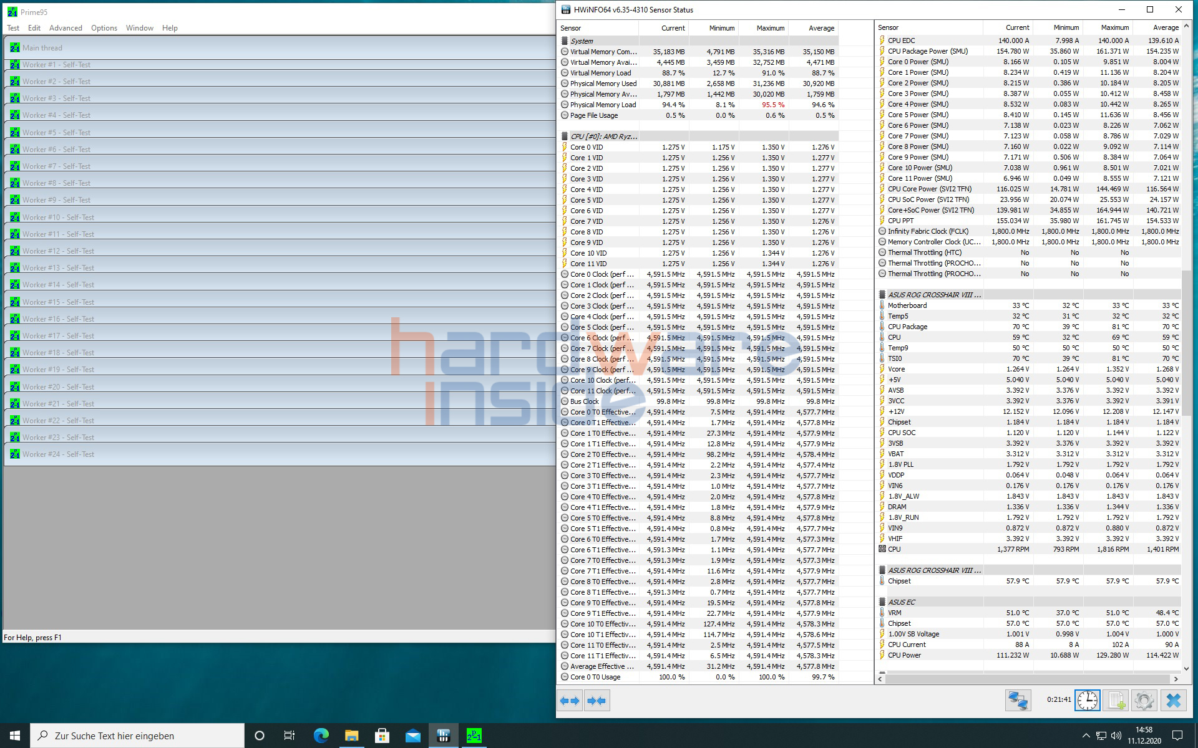This screenshot has height=748, width=1198.
Task: Click the Current column header in left panel
Action: 663,28
